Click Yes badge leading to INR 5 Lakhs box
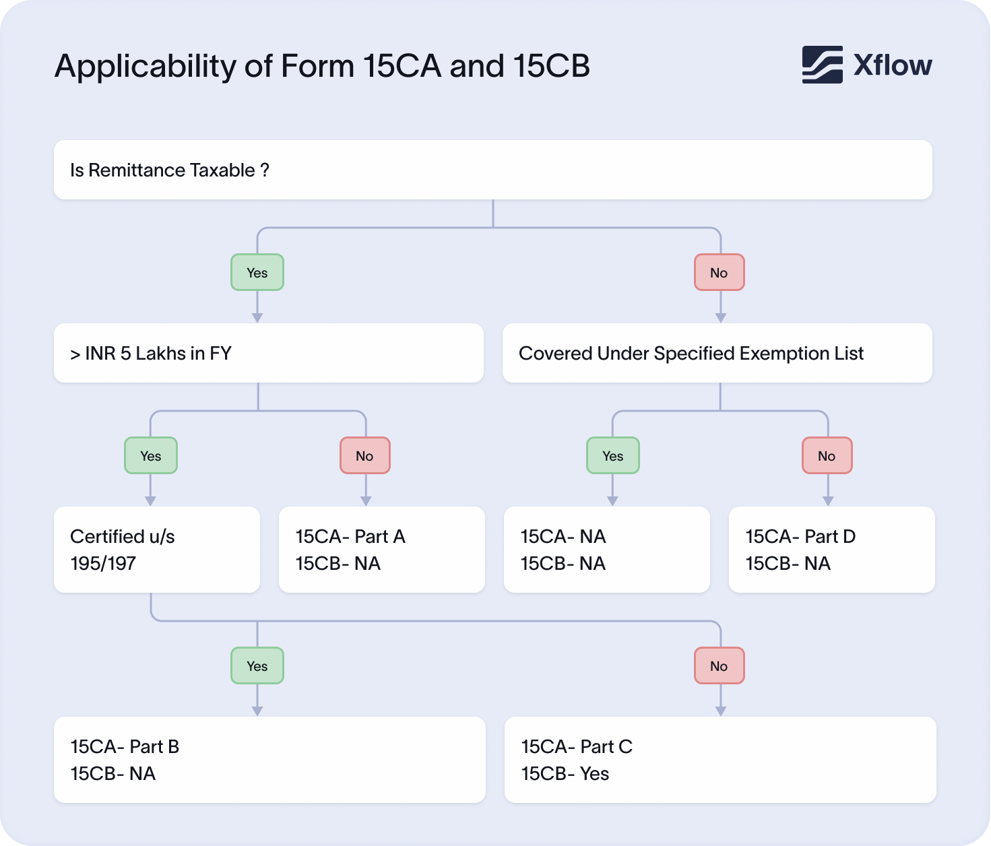Image resolution: width=991 pixels, height=846 pixels. point(257,272)
